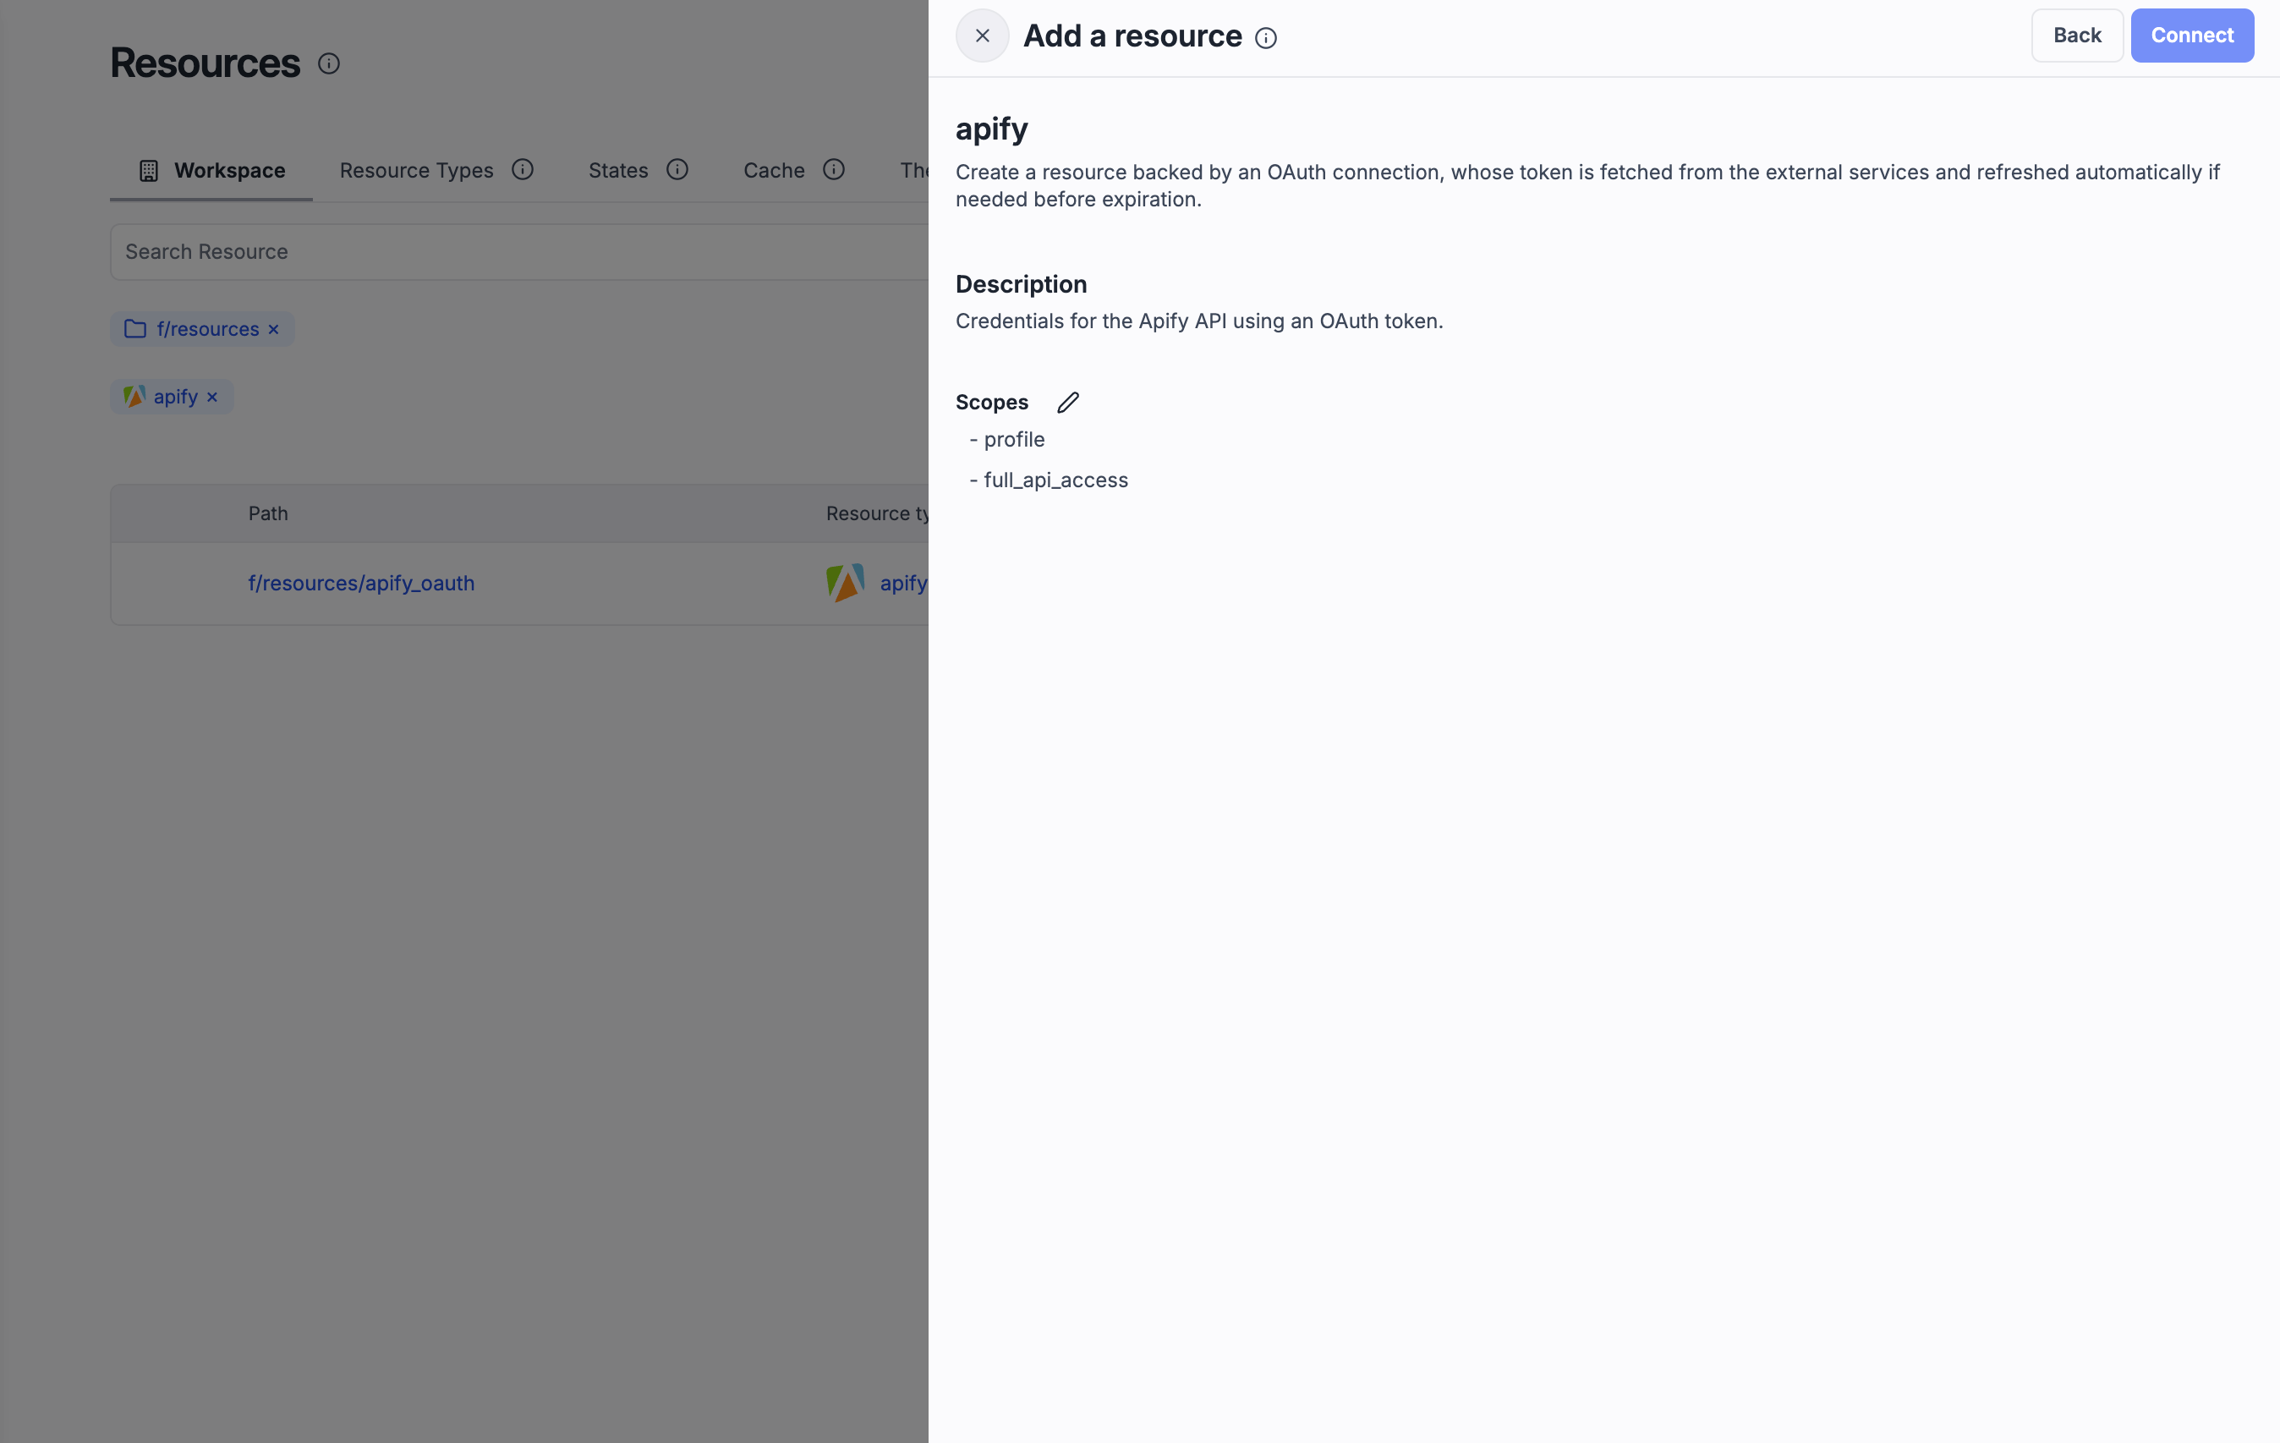Click the info icon beside the Resources heading
Viewport: 2280px width, 1443px height.
click(x=329, y=63)
